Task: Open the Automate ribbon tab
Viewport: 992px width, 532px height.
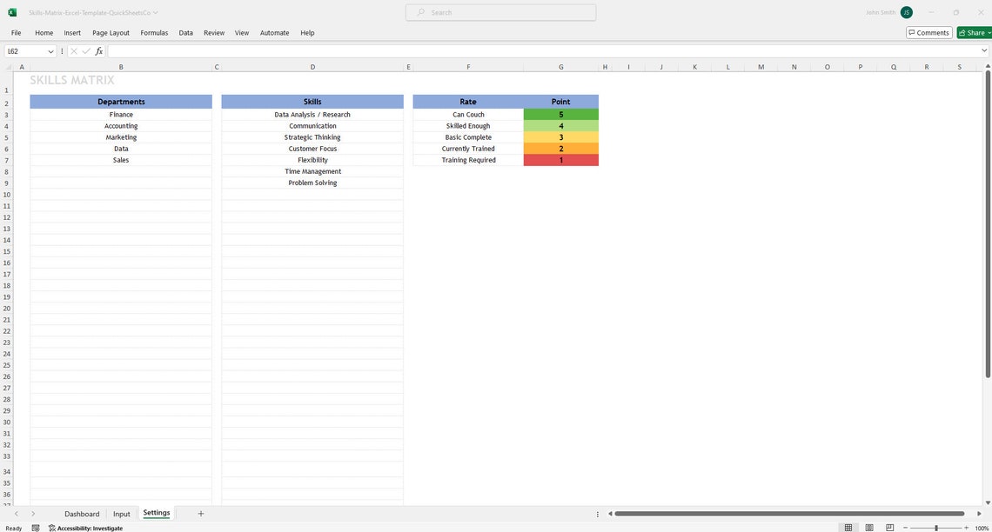Action: coord(275,33)
